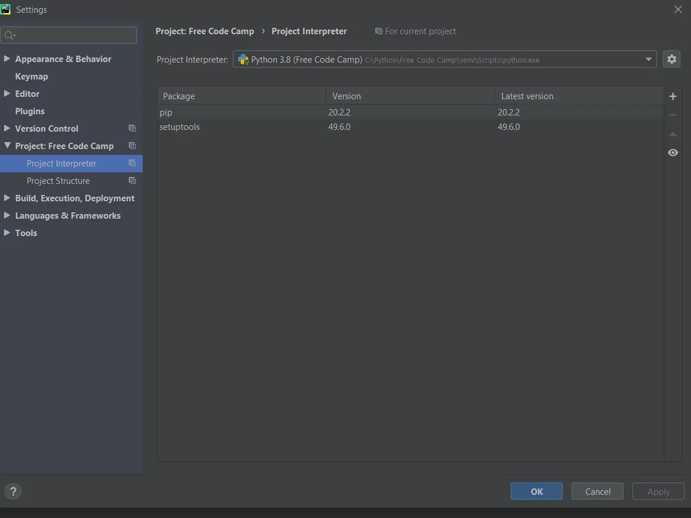Toggle show early releases eye icon
This screenshot has width=691, height=518.
[672, 153]
